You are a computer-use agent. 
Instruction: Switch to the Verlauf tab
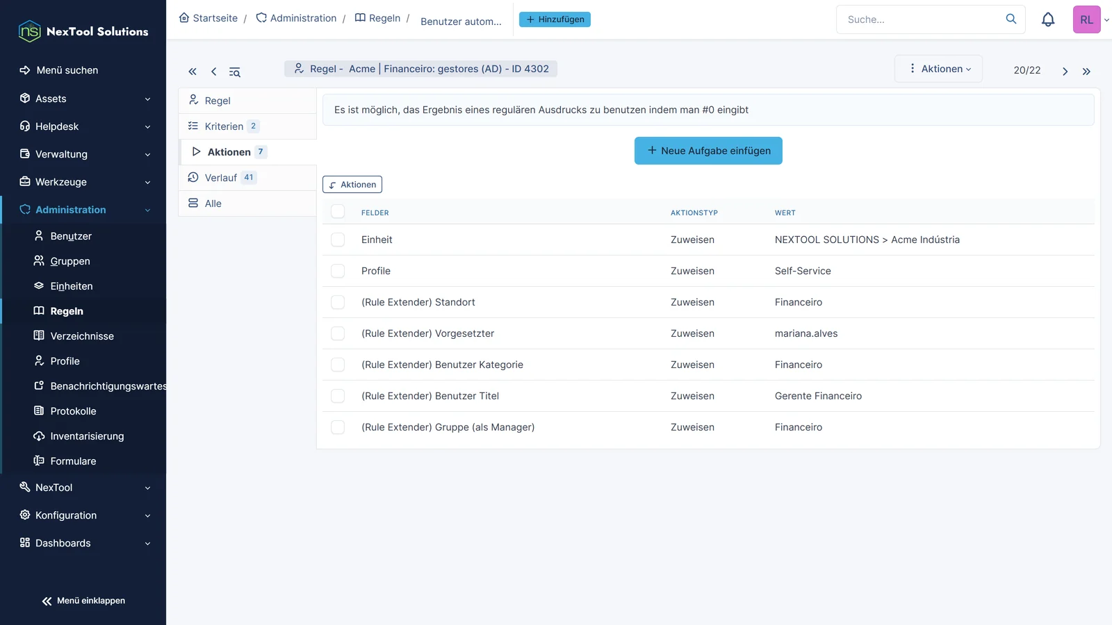[247, 178]
